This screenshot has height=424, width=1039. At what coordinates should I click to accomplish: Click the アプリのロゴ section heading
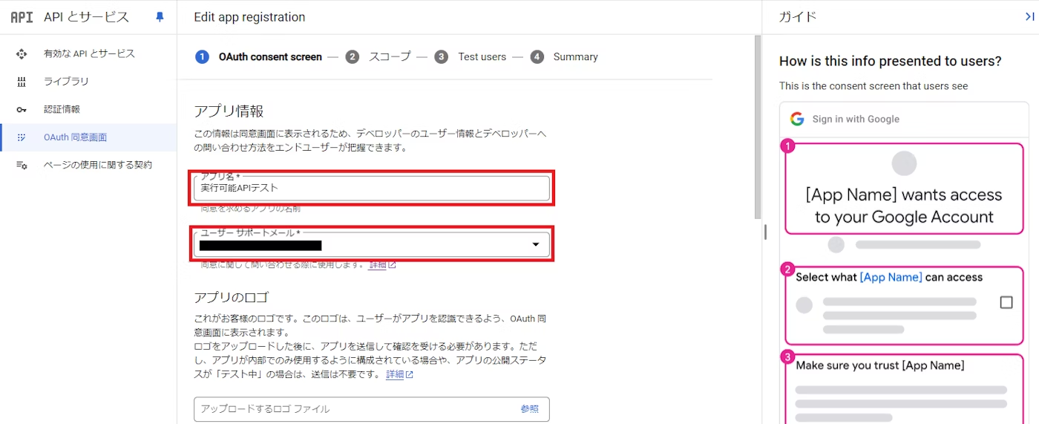[x=231, y=298]
